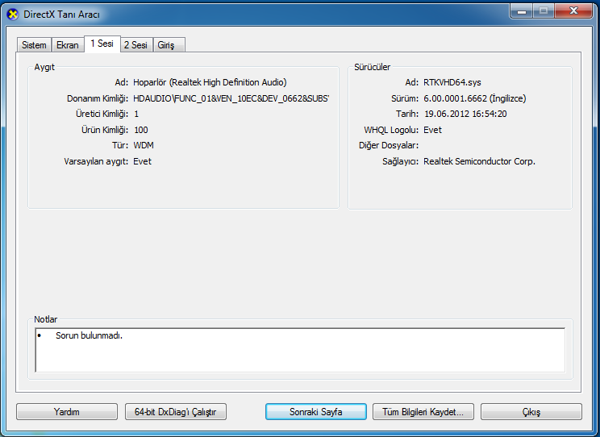The image size is (600, 437).
Task: Click the Hoparlör device name text
Action: [x=210, y=82]
